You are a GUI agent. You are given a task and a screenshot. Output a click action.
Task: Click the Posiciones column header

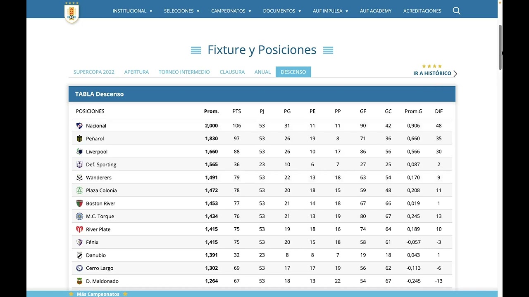(x=90, y=111)
